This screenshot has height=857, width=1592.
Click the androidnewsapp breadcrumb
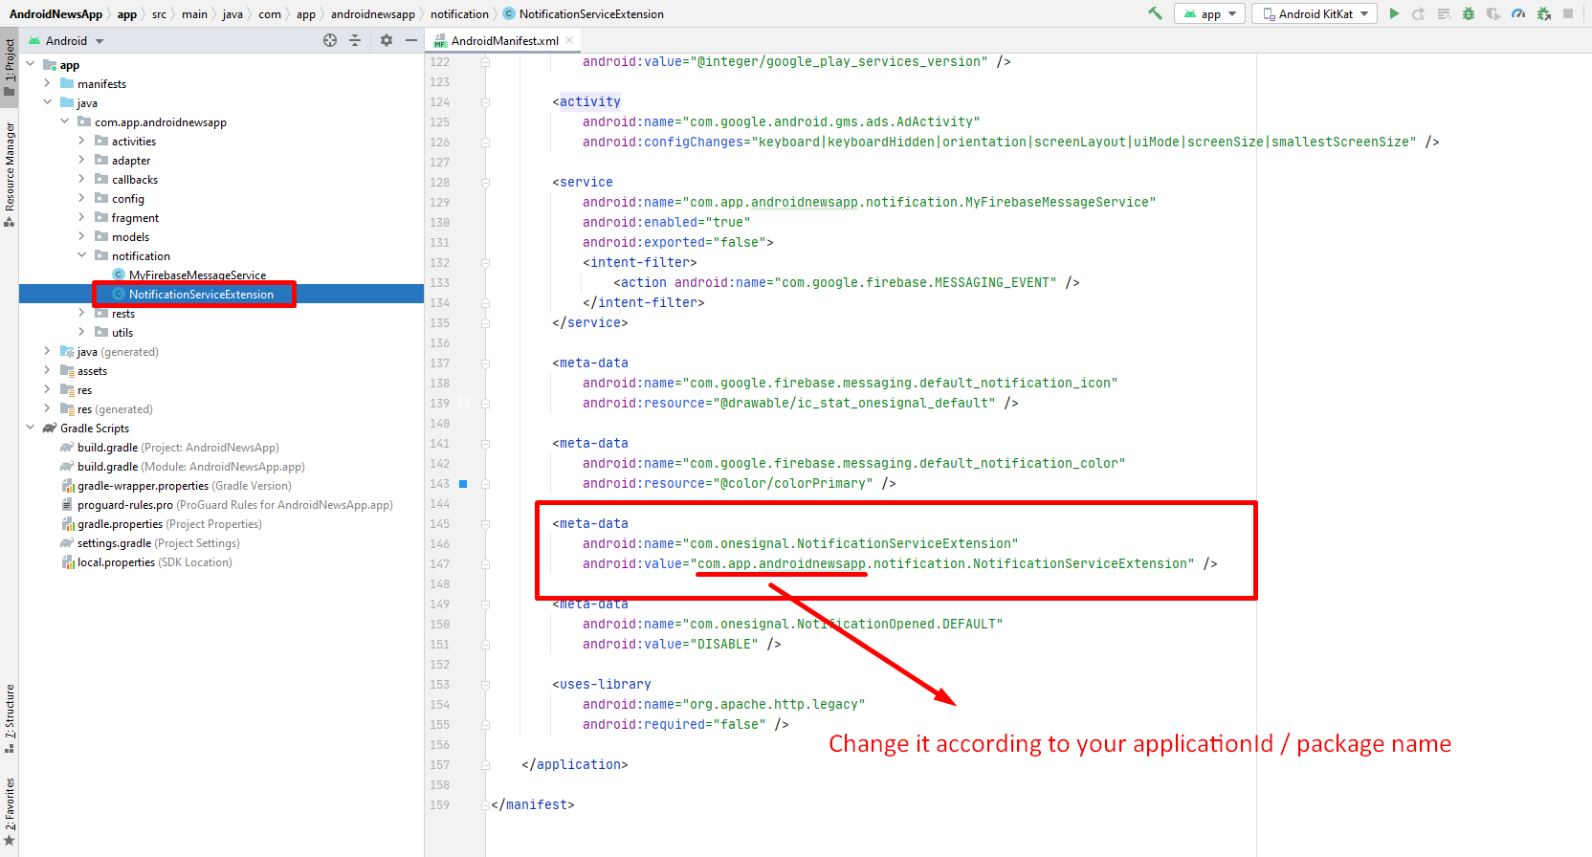pos(373,14)
